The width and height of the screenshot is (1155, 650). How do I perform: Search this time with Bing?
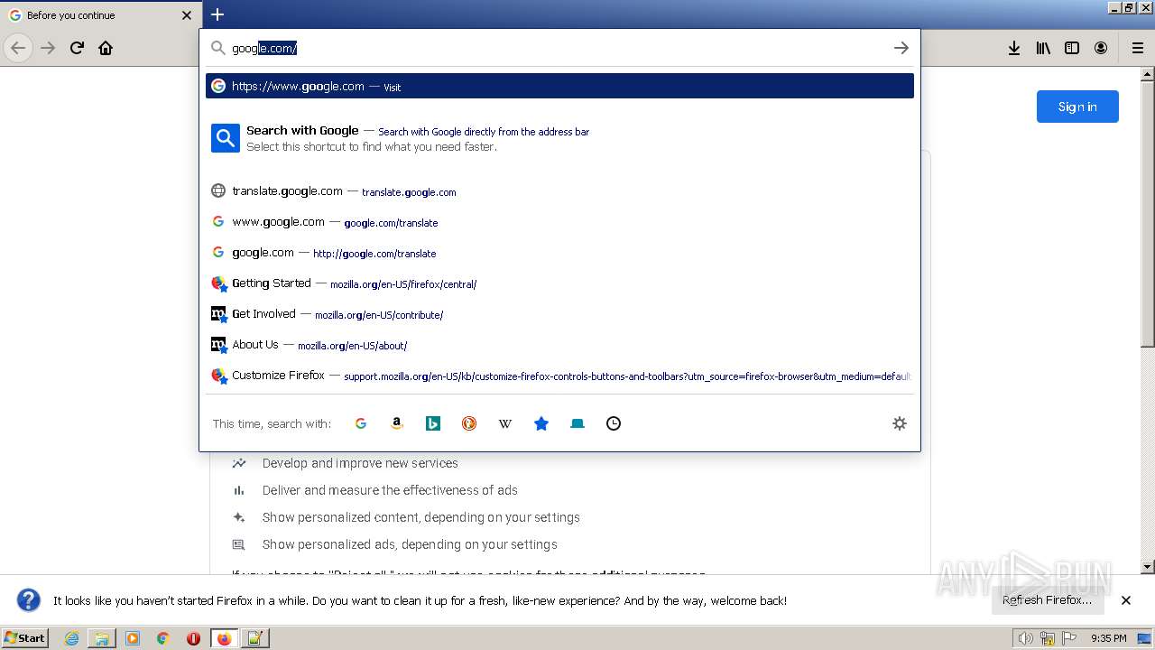click(x=433, y=423)
